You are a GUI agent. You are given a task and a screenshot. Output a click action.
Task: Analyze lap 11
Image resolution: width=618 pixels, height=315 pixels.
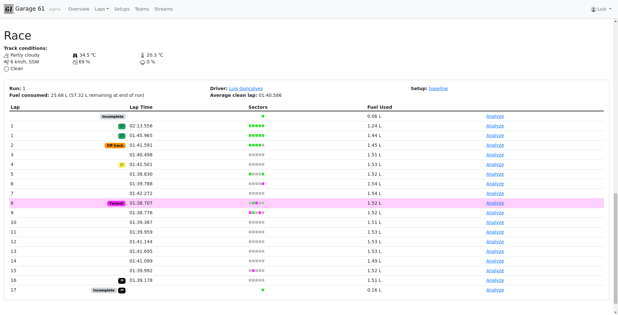pos(495,232)
